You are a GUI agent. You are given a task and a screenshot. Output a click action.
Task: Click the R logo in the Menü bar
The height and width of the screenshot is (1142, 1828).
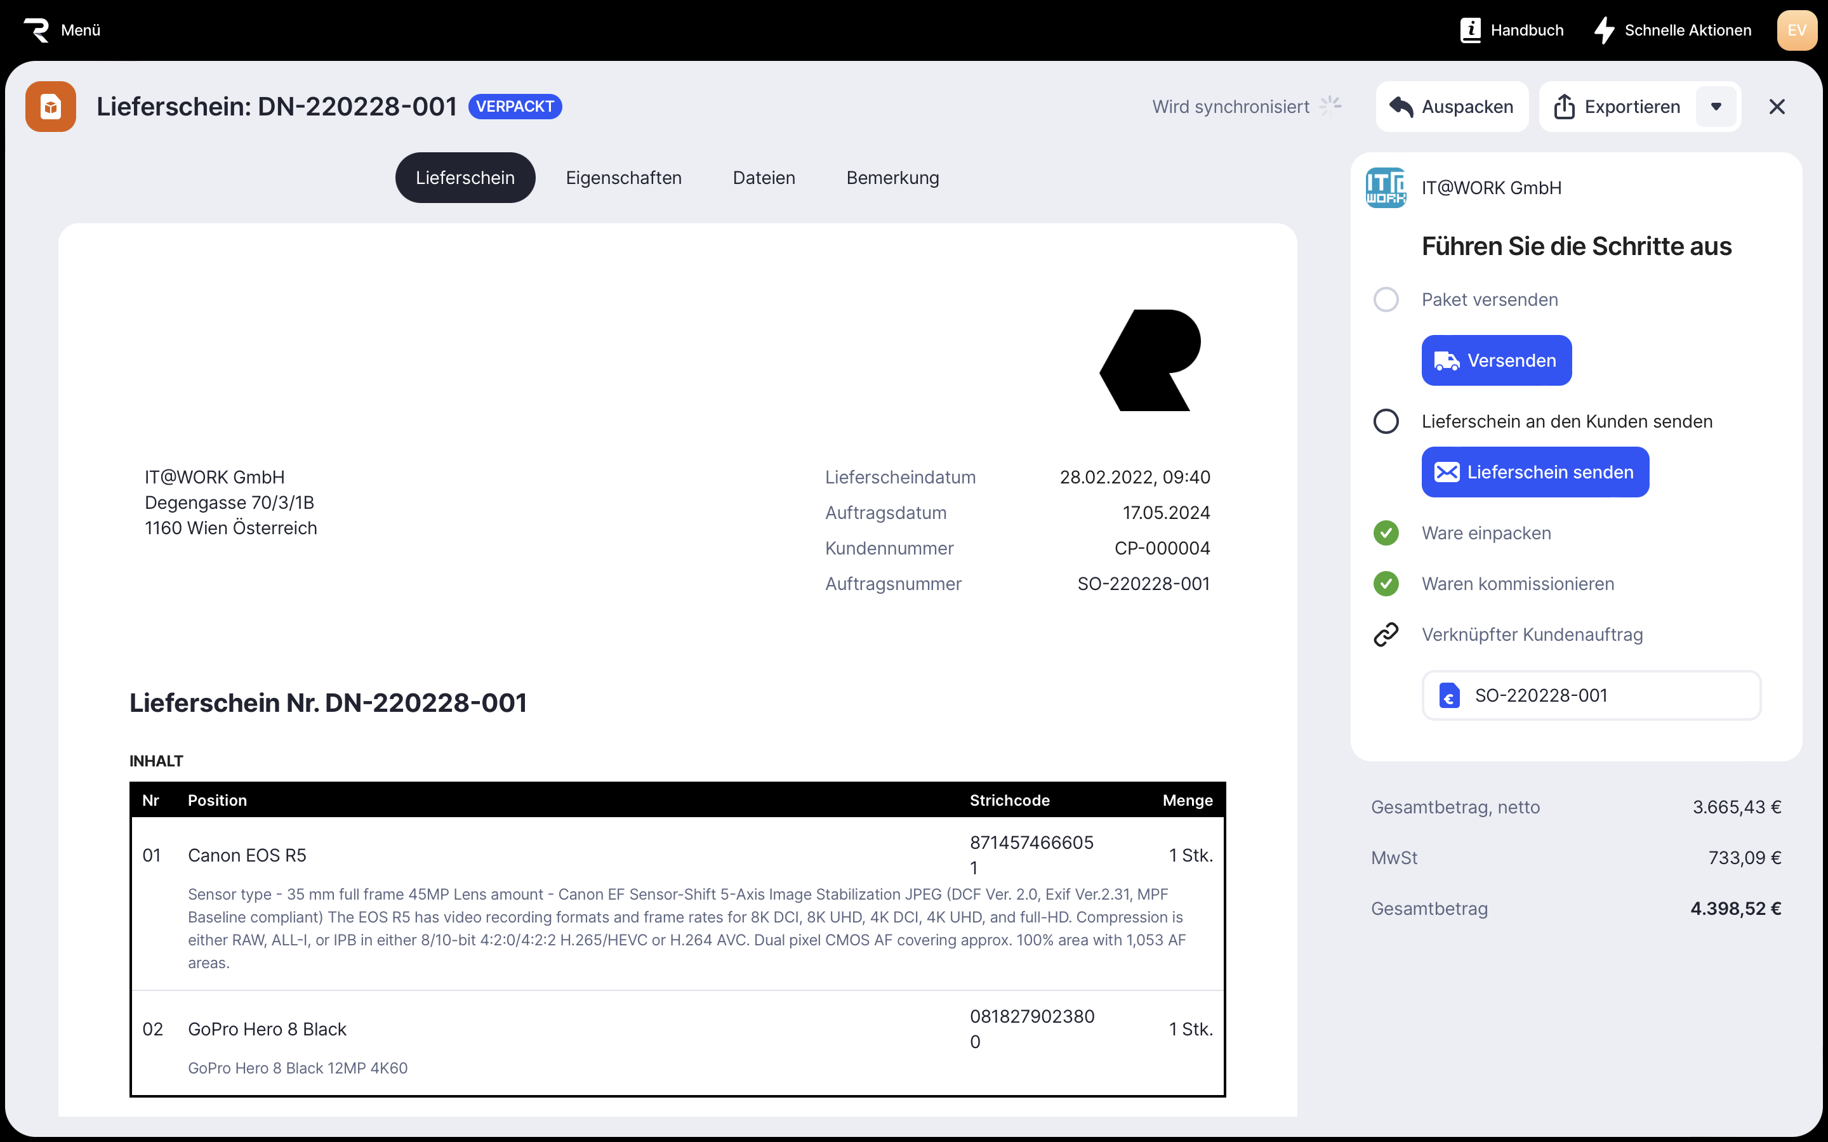[x=36, y=30]
